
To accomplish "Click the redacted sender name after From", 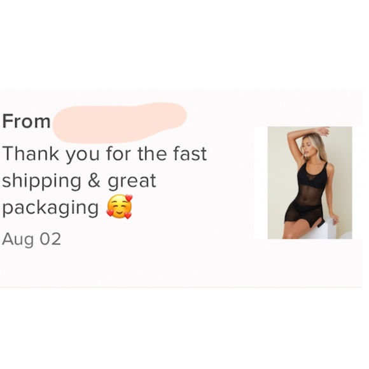I will 120,123.
